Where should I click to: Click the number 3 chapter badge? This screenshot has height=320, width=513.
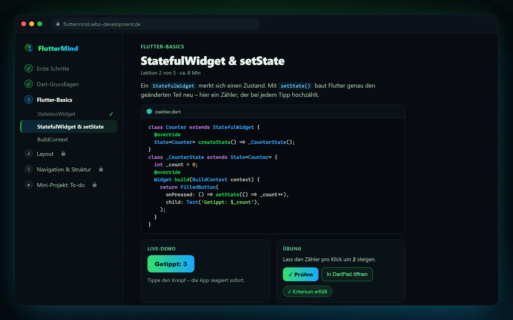point(29,100)
